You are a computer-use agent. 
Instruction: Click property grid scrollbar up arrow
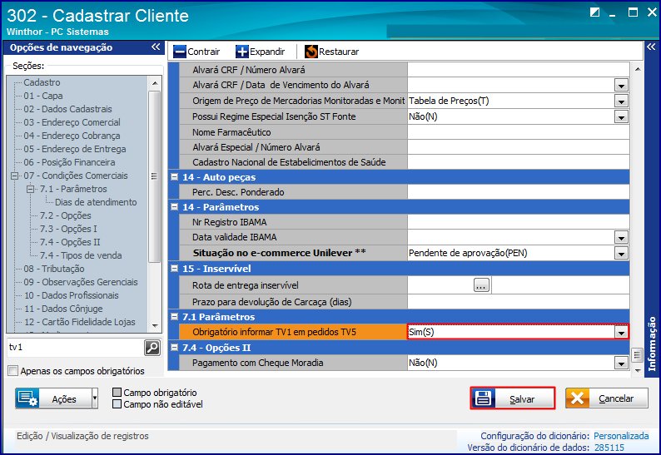click(x=638, y=69)
